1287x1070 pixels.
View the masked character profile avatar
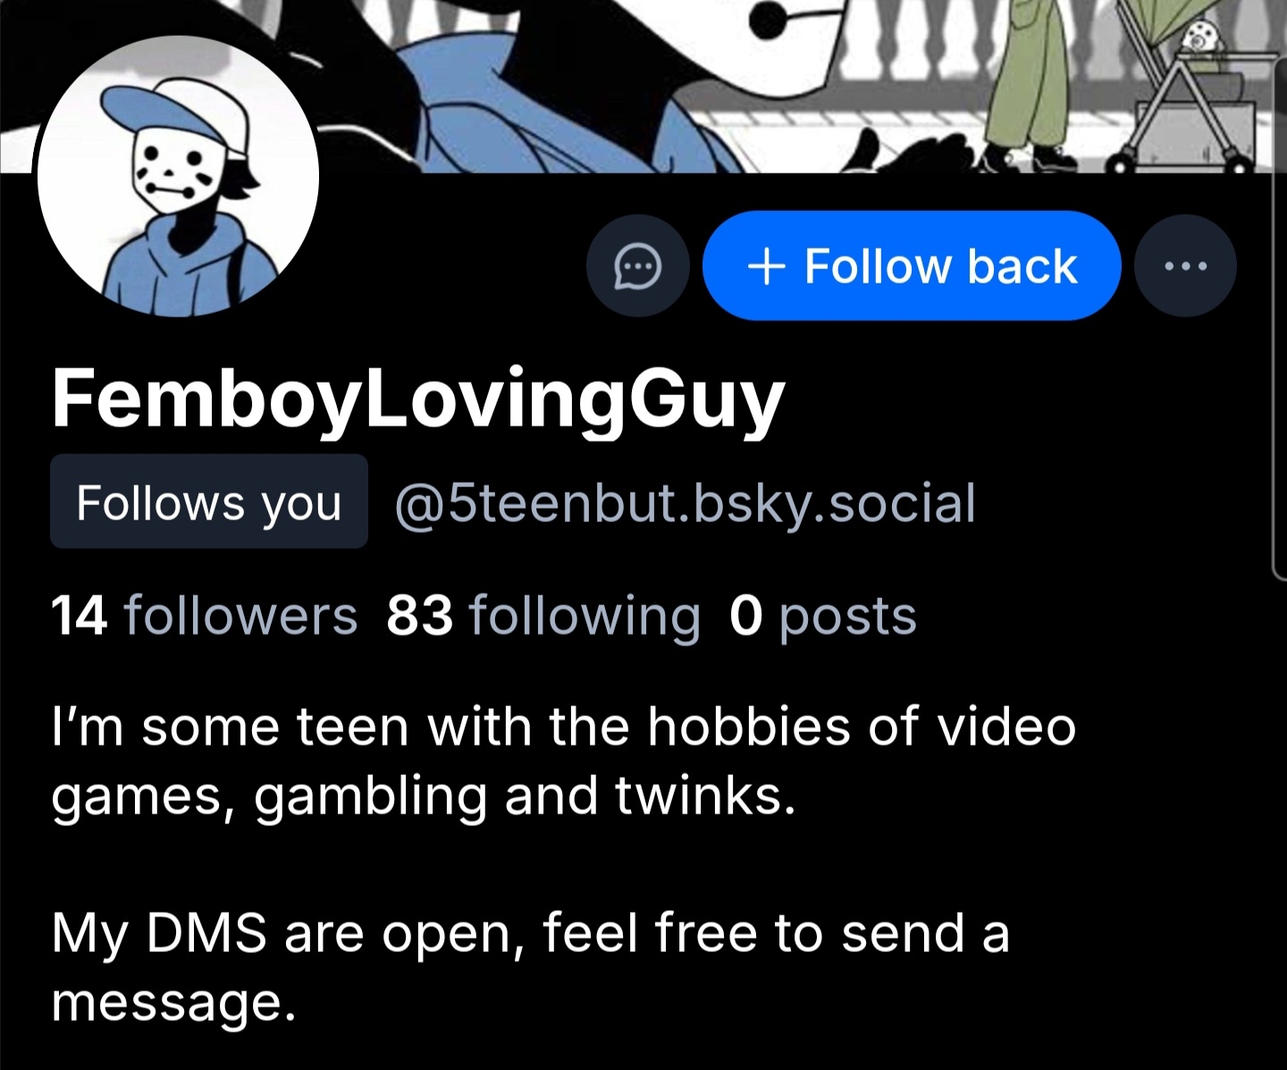(x=178, y=177)
